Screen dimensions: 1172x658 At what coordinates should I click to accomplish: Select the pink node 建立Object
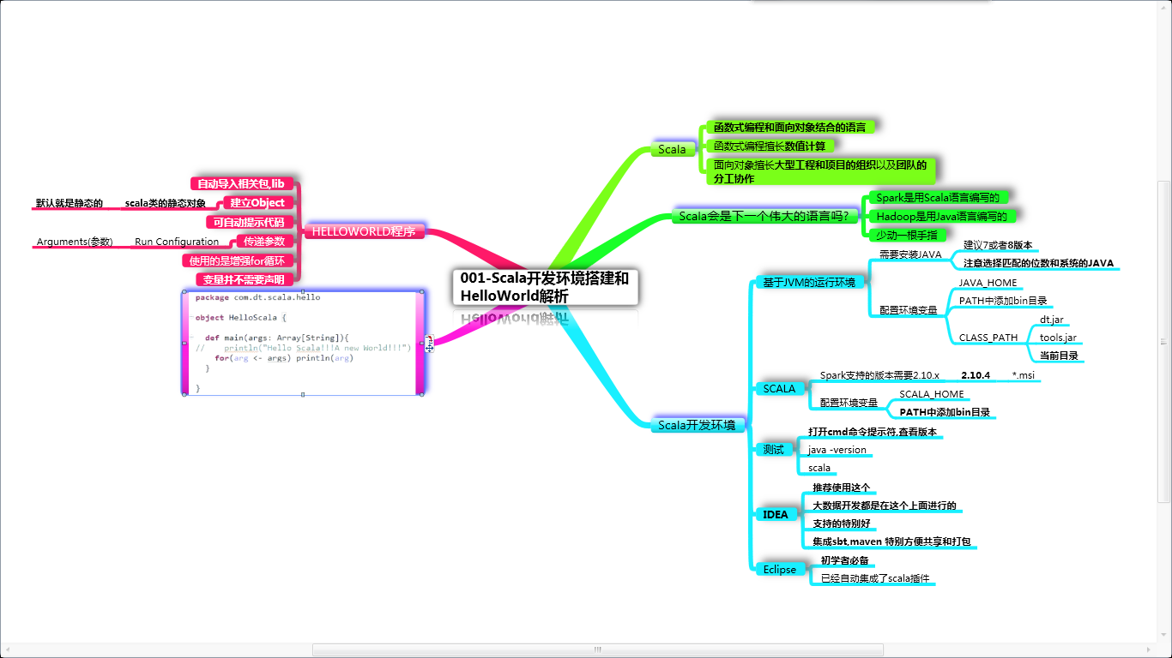click(x=258, y=202)
